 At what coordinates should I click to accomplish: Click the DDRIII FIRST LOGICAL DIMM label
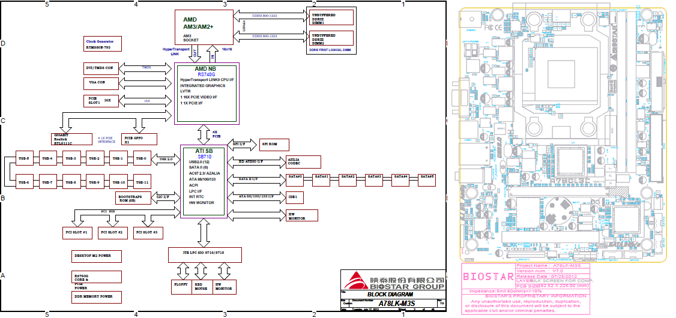pos(330,50)
